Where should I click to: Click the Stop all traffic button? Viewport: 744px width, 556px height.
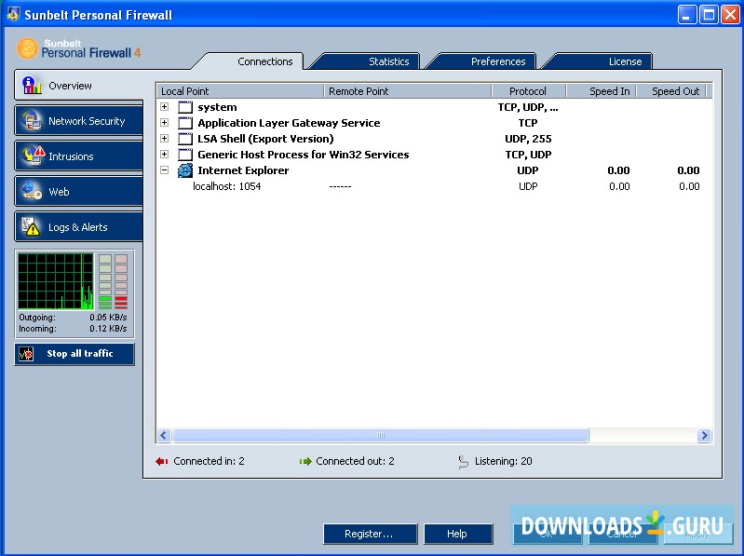(74, 353)
